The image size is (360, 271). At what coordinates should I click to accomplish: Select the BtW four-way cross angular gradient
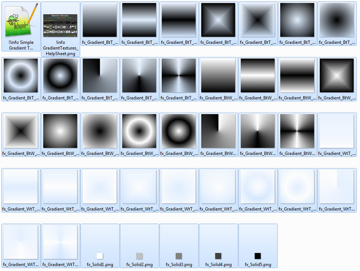tap(297, 135)
